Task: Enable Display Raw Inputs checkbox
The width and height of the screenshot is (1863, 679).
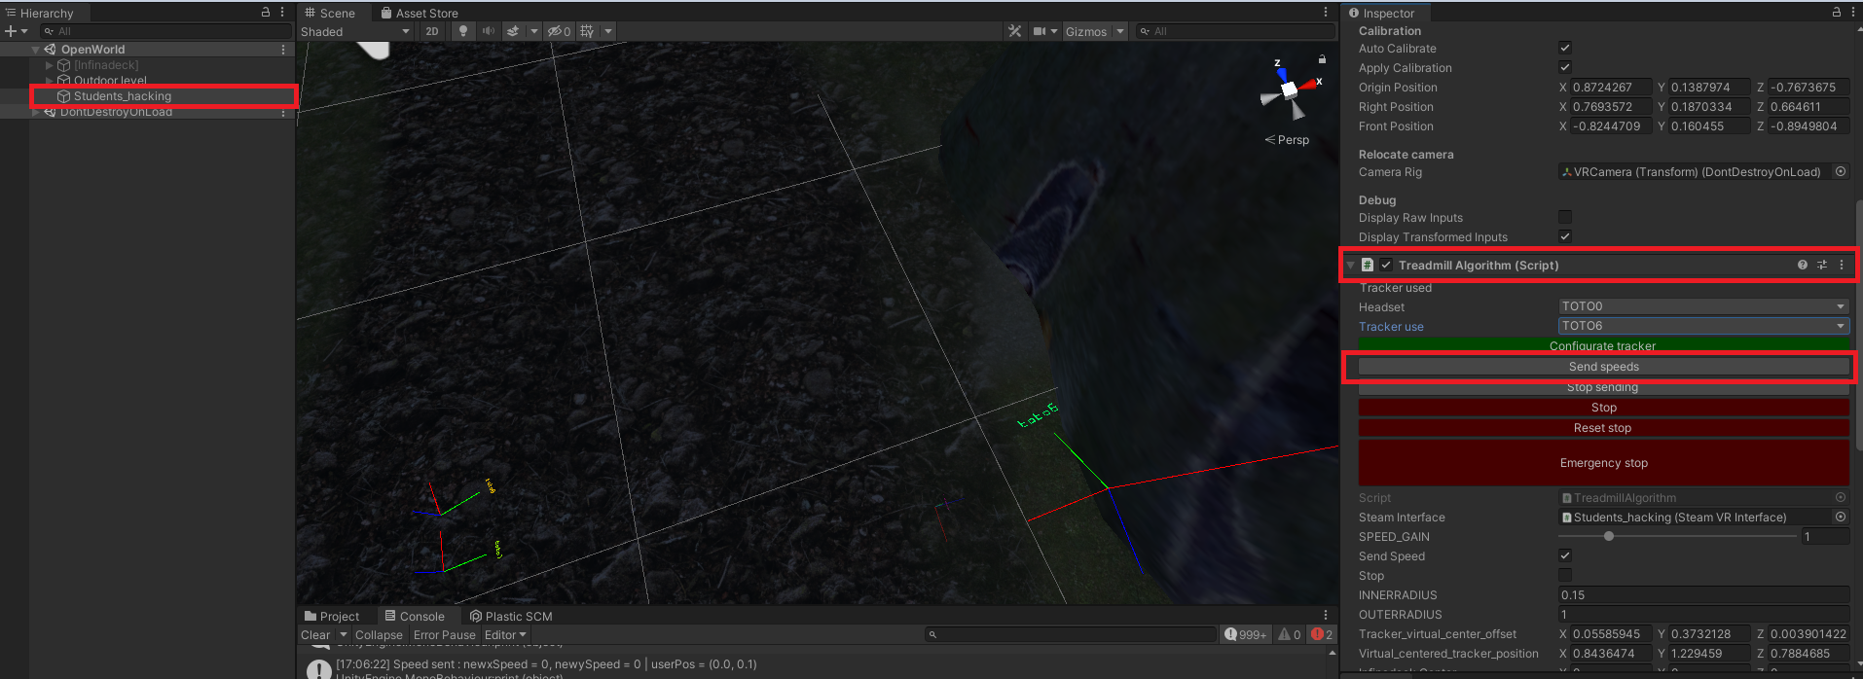Action: 1565,217
